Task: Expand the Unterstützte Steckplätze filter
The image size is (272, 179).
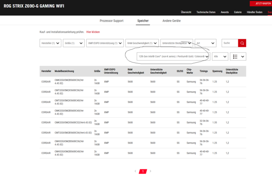Action: 177,43
